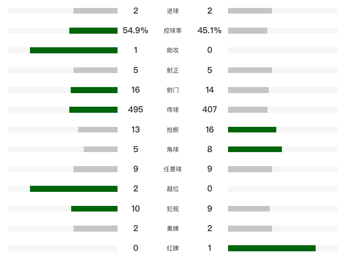This screenshot has width=347, height=263.
Task: Click the green left-side 助攻 bar
Action: pos(74,50)
